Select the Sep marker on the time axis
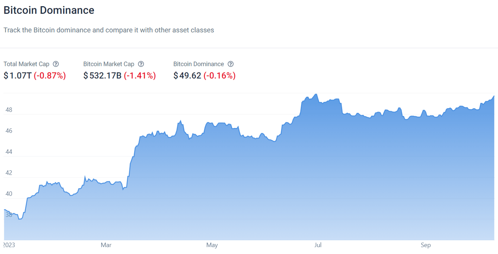The width and height of the screenshot is (498, 254). [425, 245]
